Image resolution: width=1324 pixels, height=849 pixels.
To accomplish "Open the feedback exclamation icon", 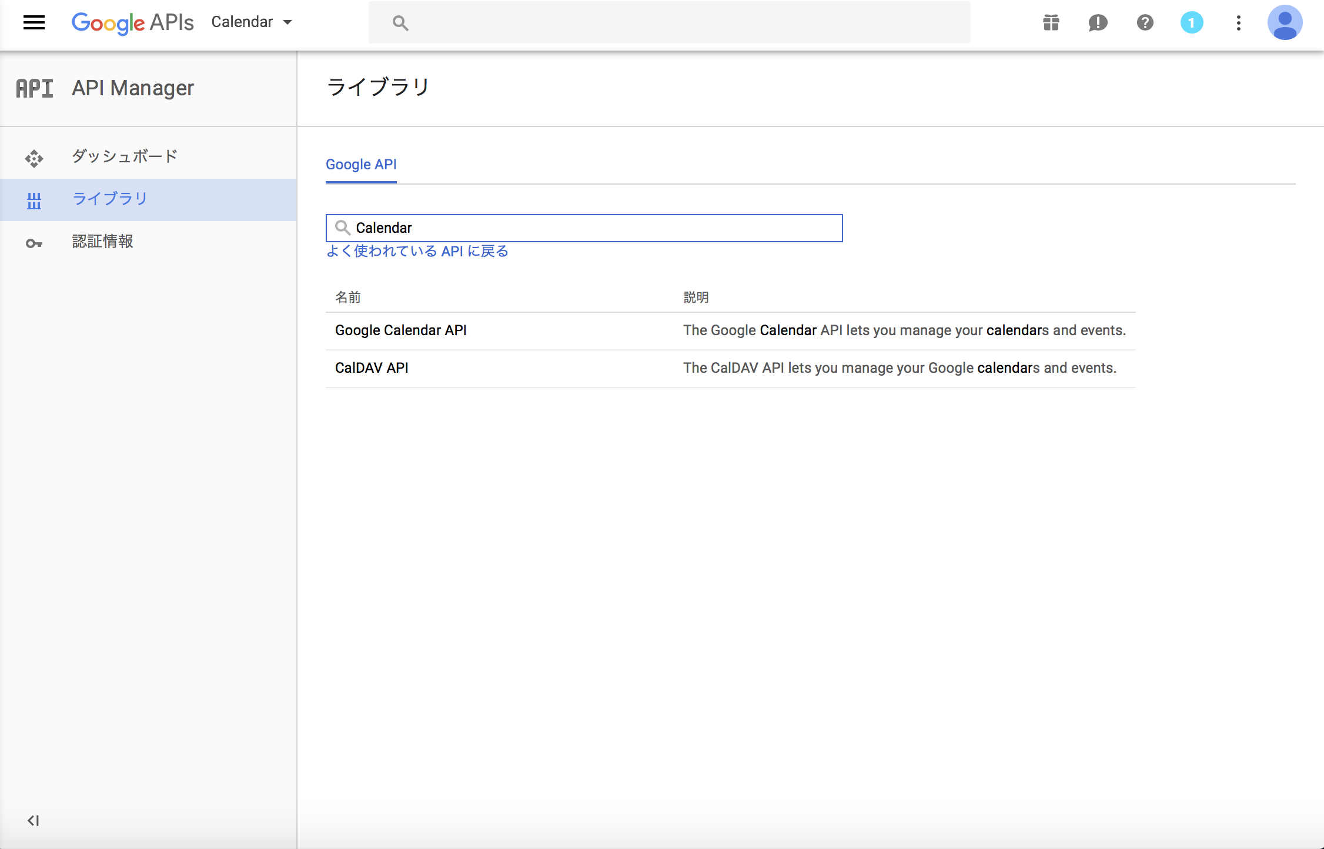I will 1098,23.
